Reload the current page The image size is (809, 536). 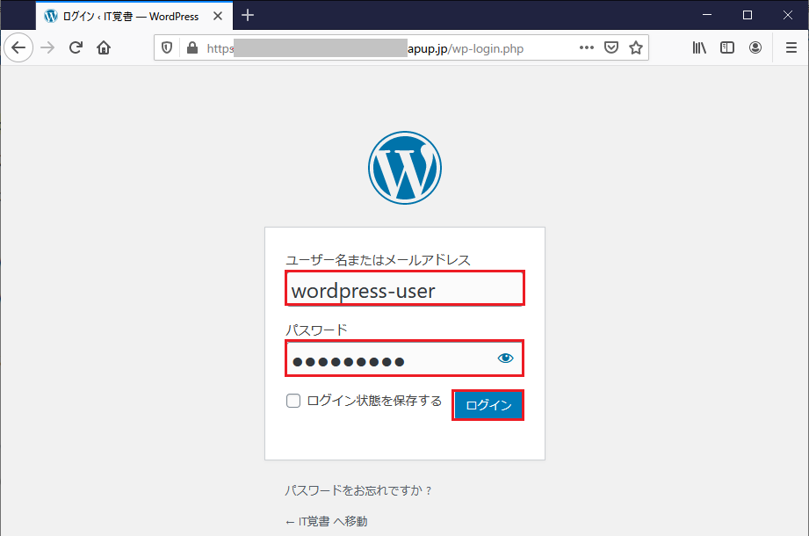click(x=76, y=48)
